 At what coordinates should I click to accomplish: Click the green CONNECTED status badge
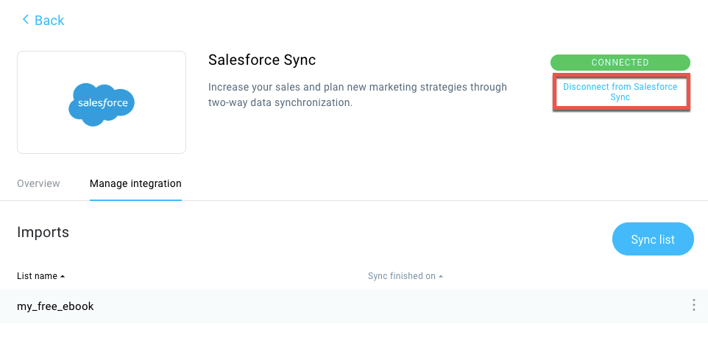620,63
